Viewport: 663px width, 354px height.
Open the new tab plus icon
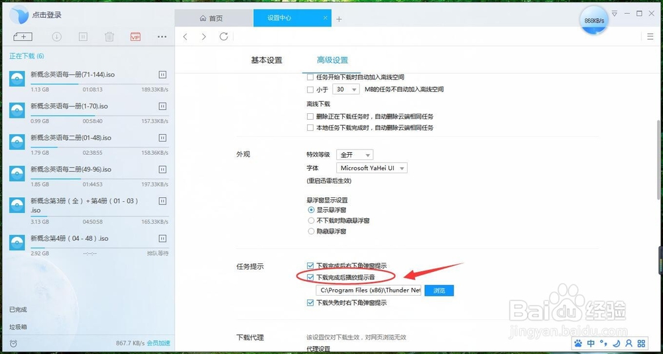[339, 19]
